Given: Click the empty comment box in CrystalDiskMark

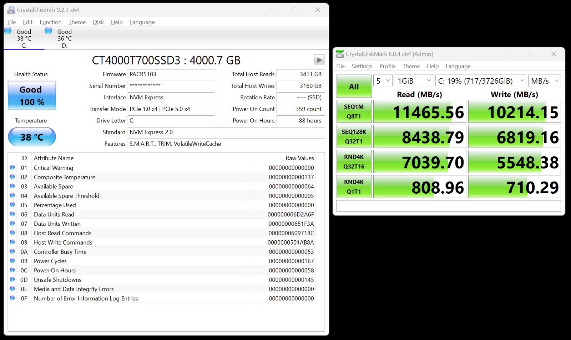Looking at the screenshot, I should pyautogui.click(x=449, y=206).
